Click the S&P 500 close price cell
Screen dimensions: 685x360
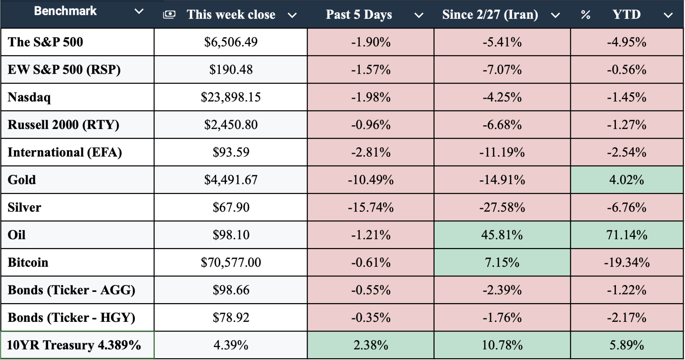tap(231, 42)
